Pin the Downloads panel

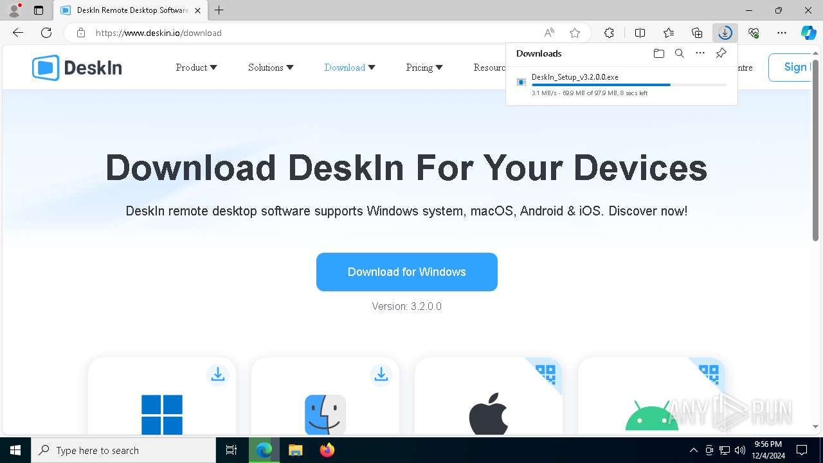click(x=721, y=53)
